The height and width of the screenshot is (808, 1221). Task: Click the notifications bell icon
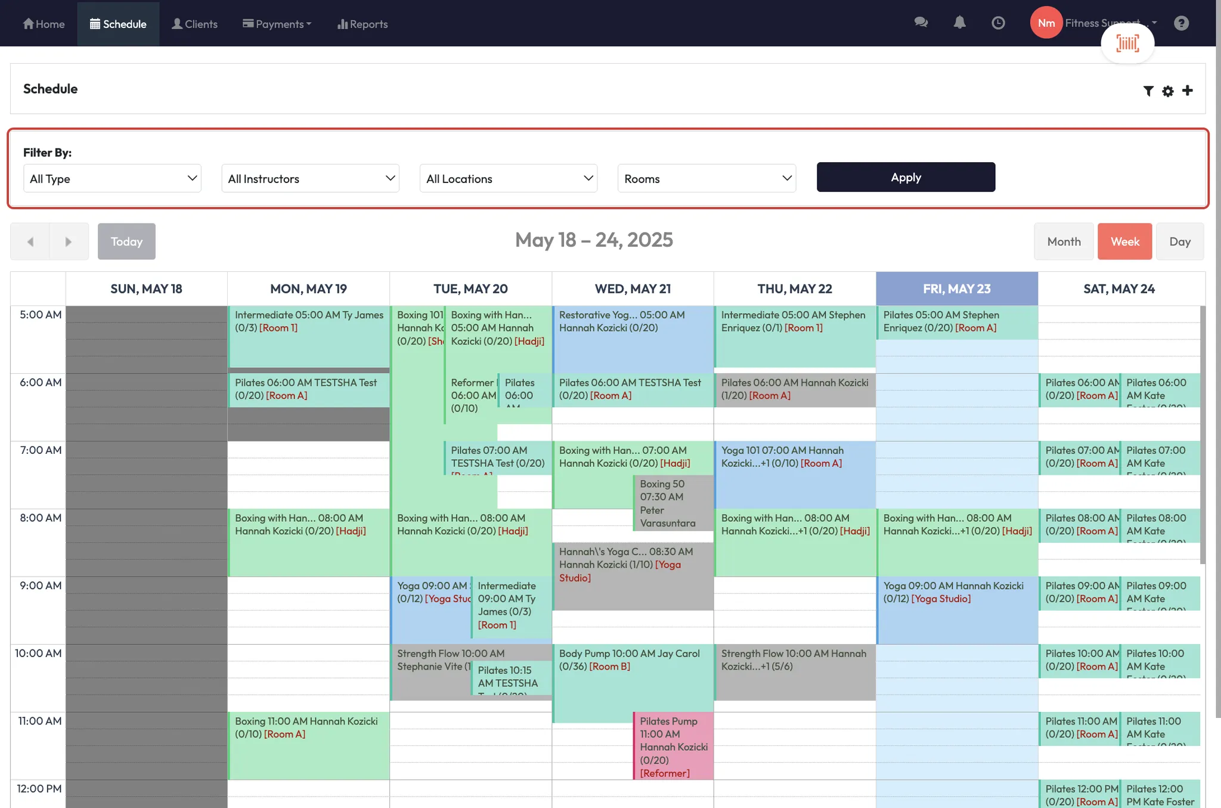[959, 23]
